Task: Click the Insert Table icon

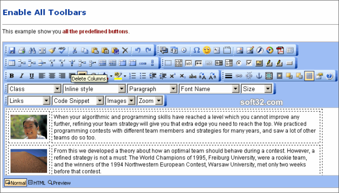Action: coord(12,63)
